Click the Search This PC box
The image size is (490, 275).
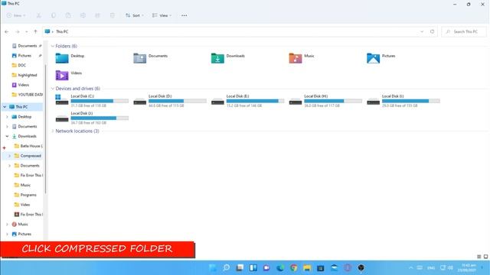click(464, 31)
